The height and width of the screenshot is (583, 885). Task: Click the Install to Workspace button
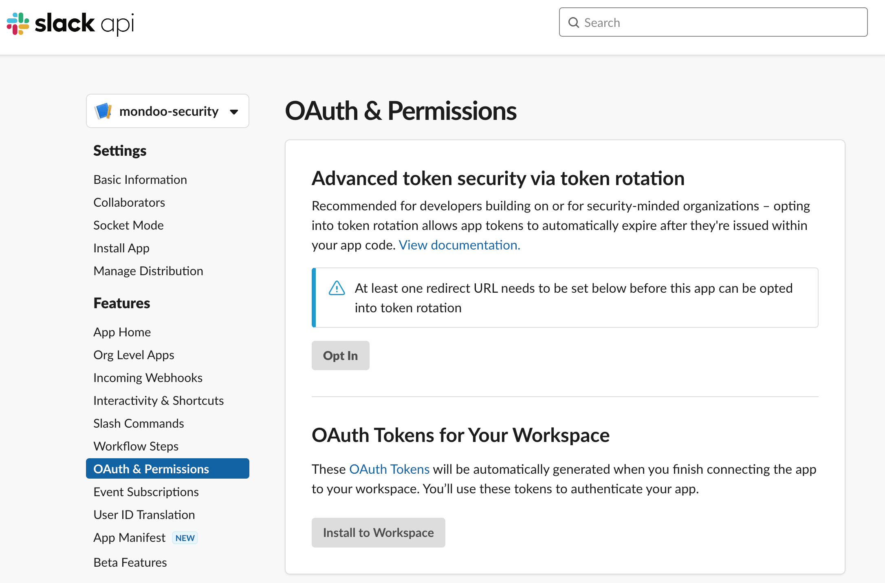[x=378, y=532]
